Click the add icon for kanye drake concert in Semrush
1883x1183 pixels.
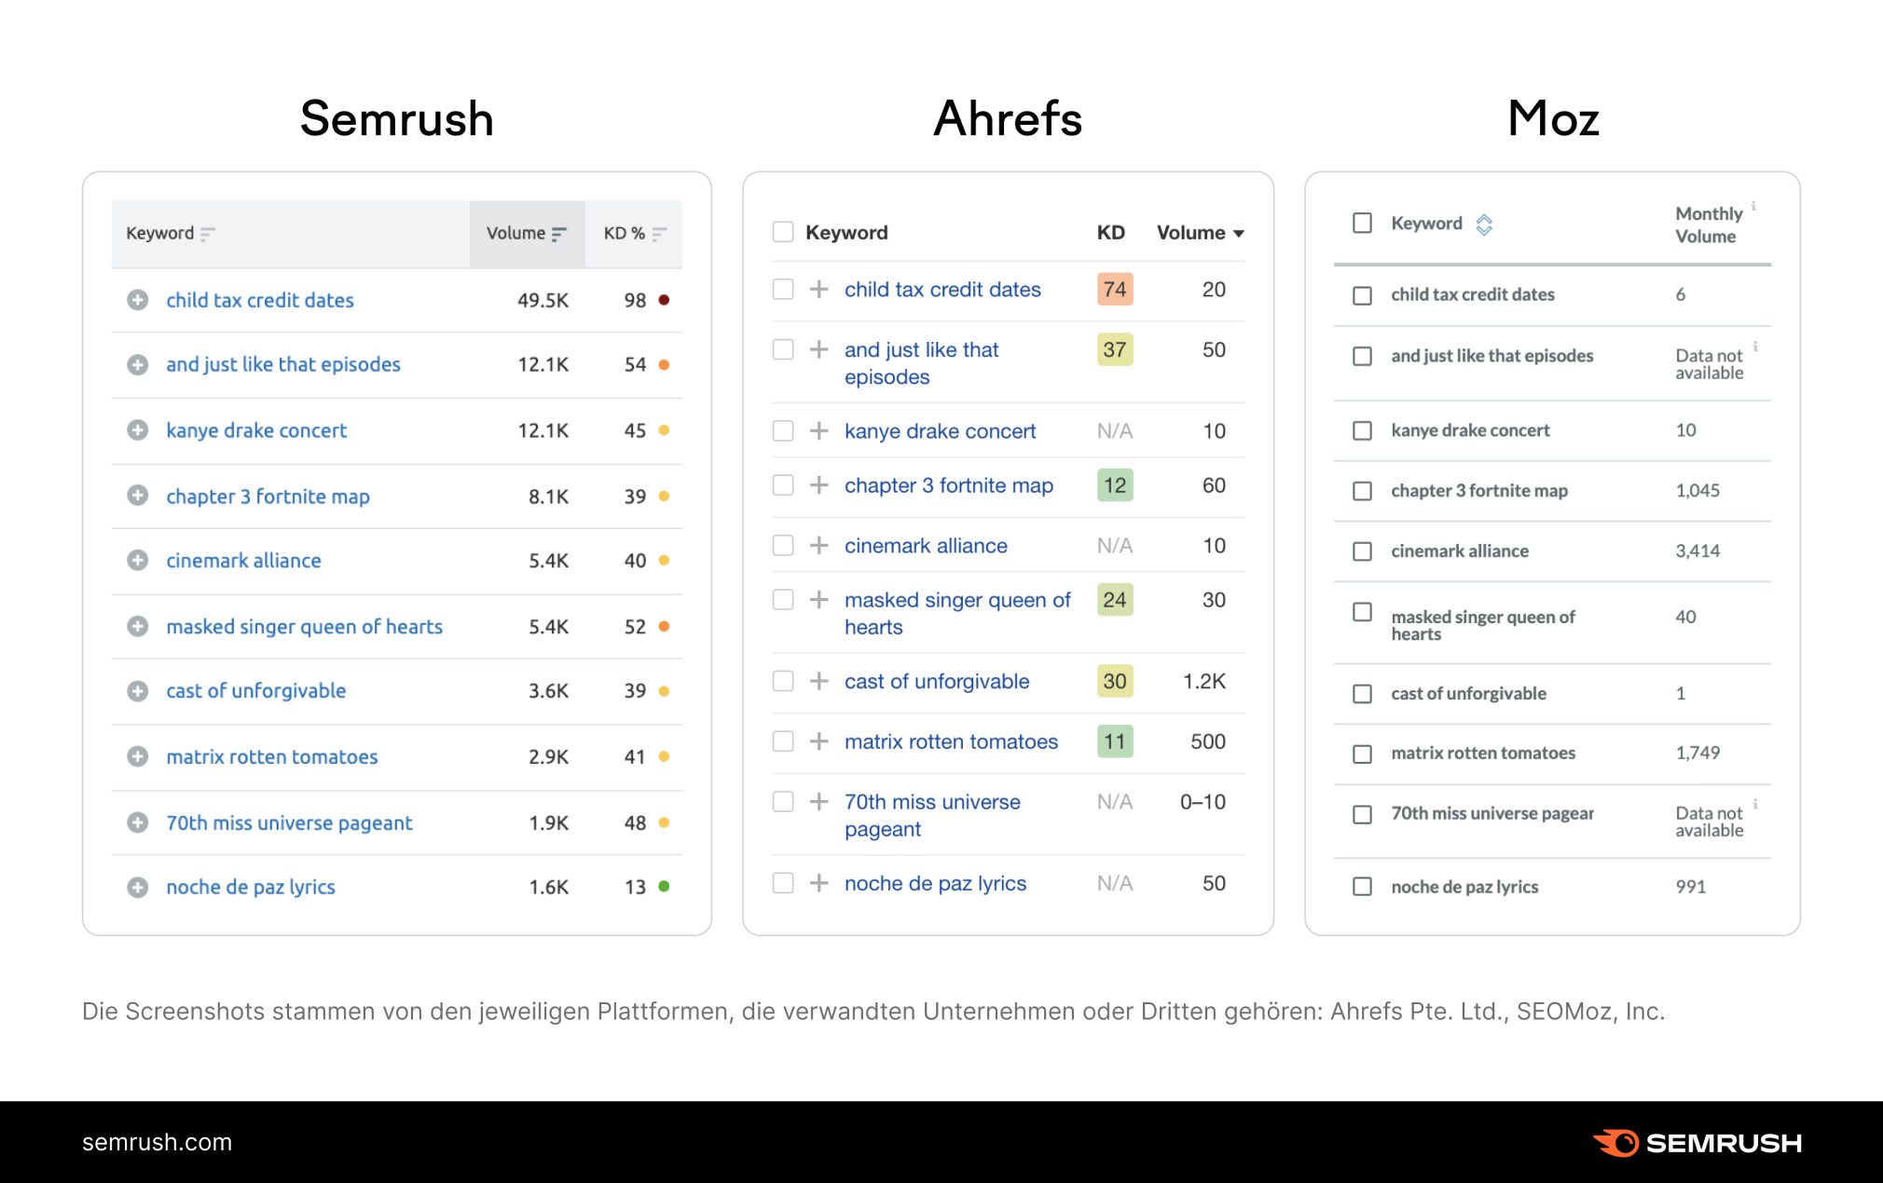[133, 428]
